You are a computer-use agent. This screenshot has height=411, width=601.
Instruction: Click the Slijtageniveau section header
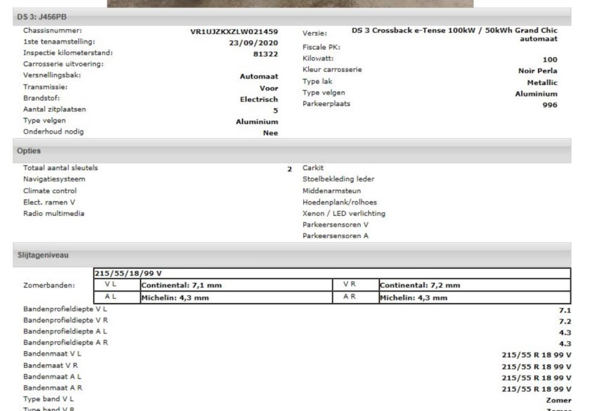292,255
